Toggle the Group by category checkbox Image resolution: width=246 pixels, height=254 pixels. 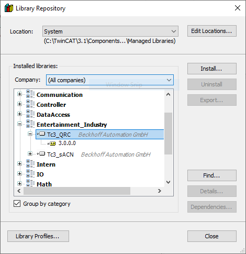point(17,204)
